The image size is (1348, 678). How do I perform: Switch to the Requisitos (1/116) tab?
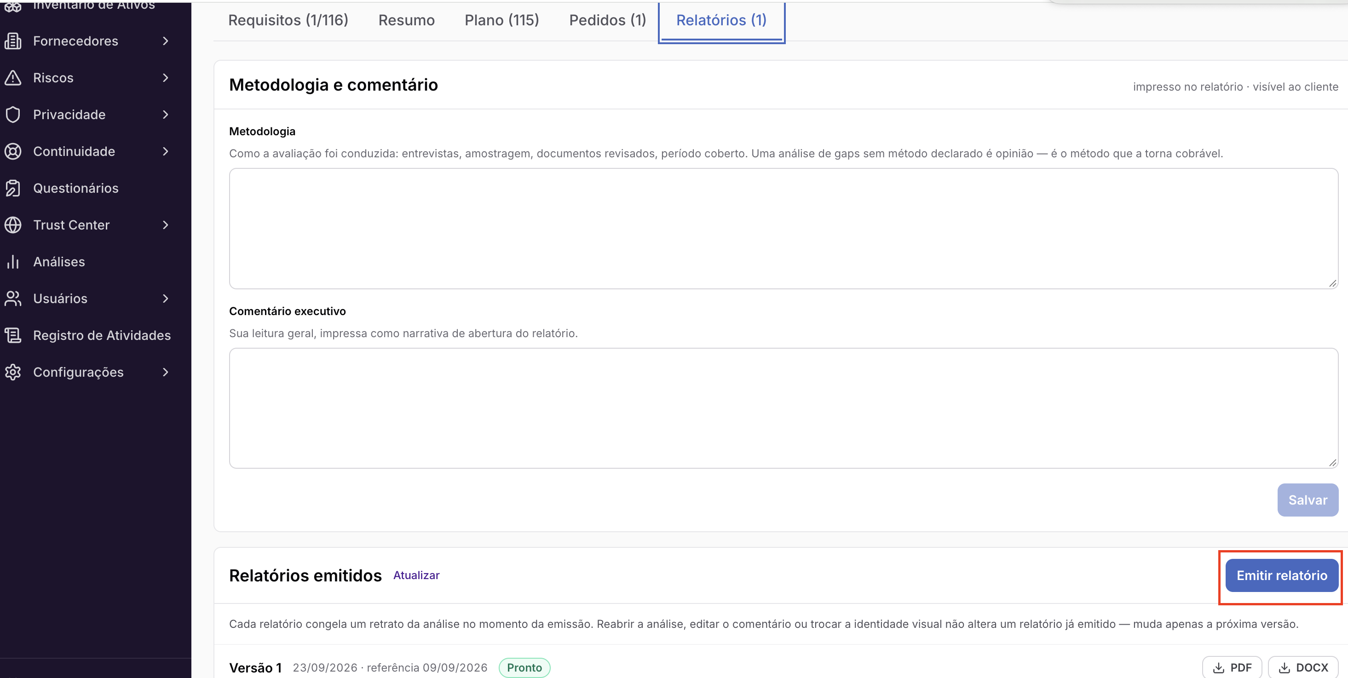coord(288,20)
